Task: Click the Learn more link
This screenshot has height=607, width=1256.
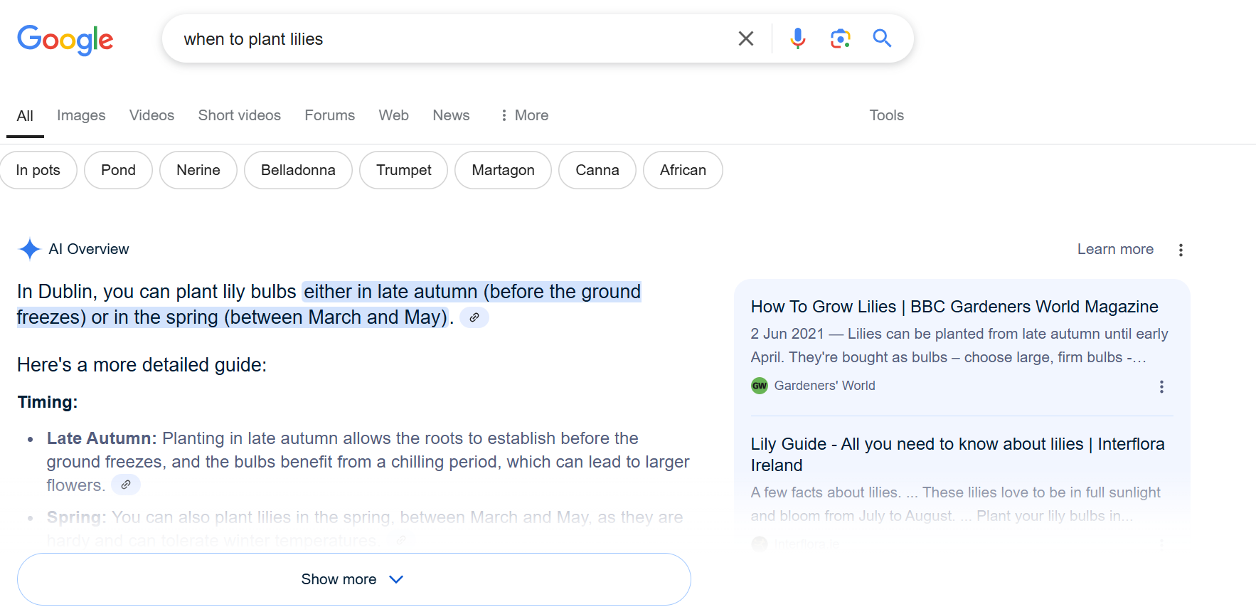Action: pyautogui.click(x=1115, y=249)
